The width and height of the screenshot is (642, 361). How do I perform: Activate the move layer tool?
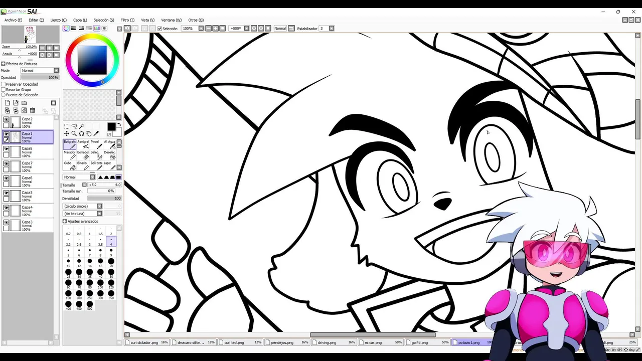tap(67, 134)
